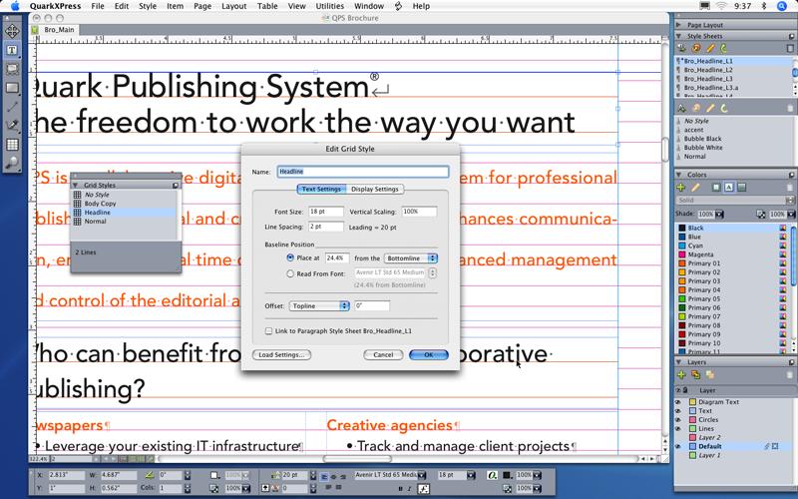Click the Cancel button
This screenshot has width=798, height=499.
pos(383,355)
